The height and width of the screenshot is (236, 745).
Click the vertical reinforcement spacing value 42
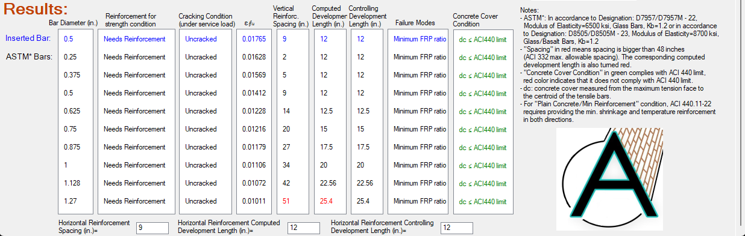[x=286, y=183]
